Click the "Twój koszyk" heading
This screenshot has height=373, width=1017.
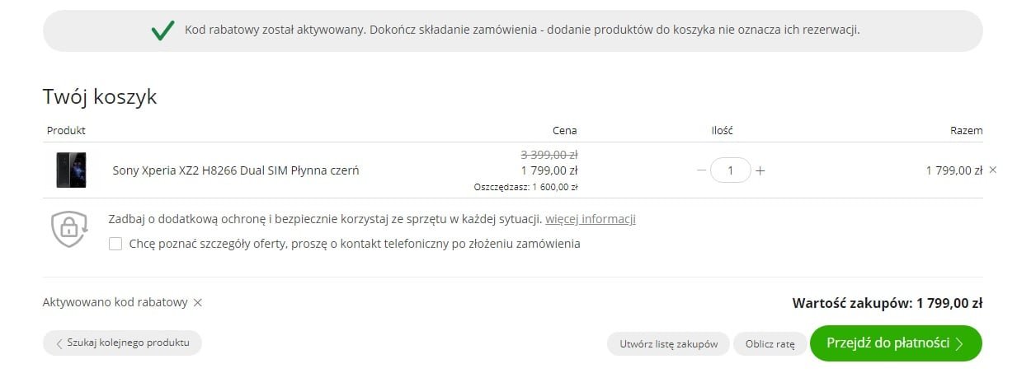(100, 97)
